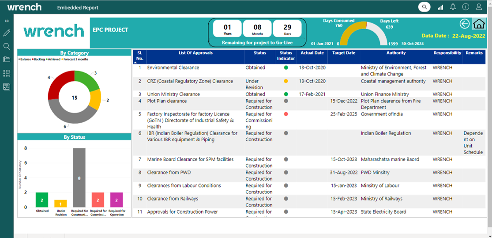Open the user profile icon
Image resolution: width=492 pixels, height=238 pixels.
coord(479,7)
